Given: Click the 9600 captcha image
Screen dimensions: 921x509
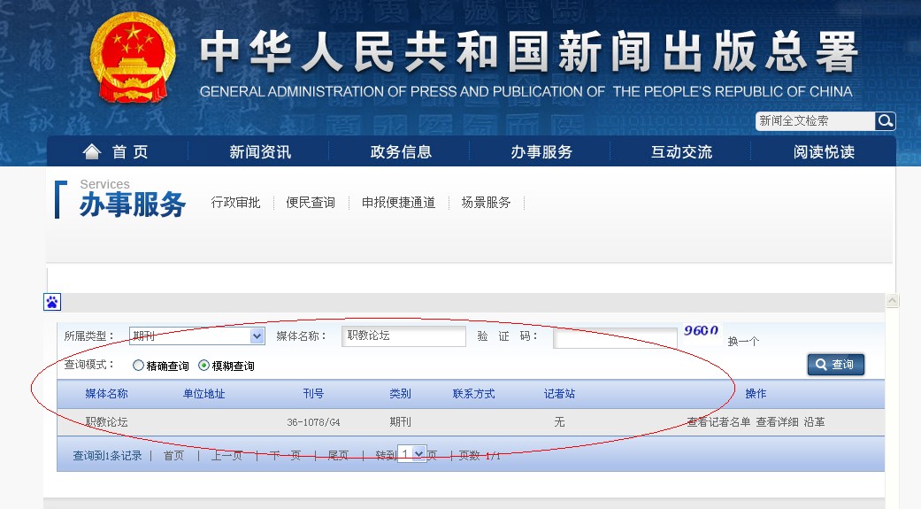Looking at the screenshot, I should click(x=701, y=331).
